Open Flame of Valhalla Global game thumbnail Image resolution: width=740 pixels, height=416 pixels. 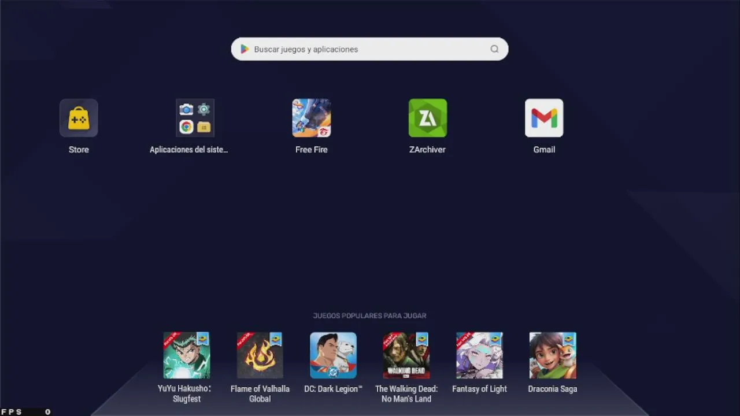(x=260, y=355)
